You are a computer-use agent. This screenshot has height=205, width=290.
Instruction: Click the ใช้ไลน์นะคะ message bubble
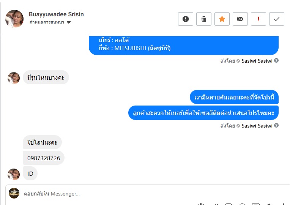[42, 142]
